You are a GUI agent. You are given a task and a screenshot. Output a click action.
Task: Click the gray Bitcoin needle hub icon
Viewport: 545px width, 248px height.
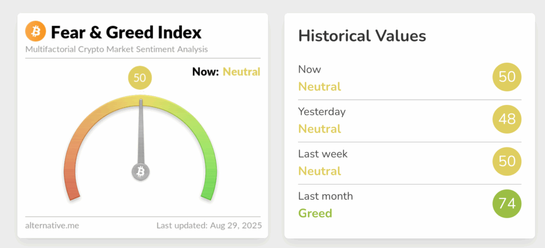coord(141,171)
